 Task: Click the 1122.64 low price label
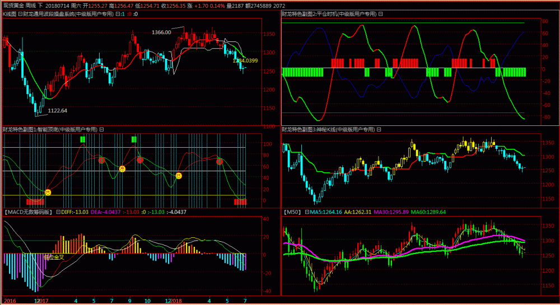[58, 111]
